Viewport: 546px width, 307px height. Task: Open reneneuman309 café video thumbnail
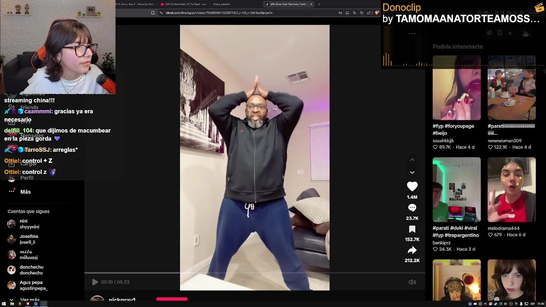[x=511, y=88]
